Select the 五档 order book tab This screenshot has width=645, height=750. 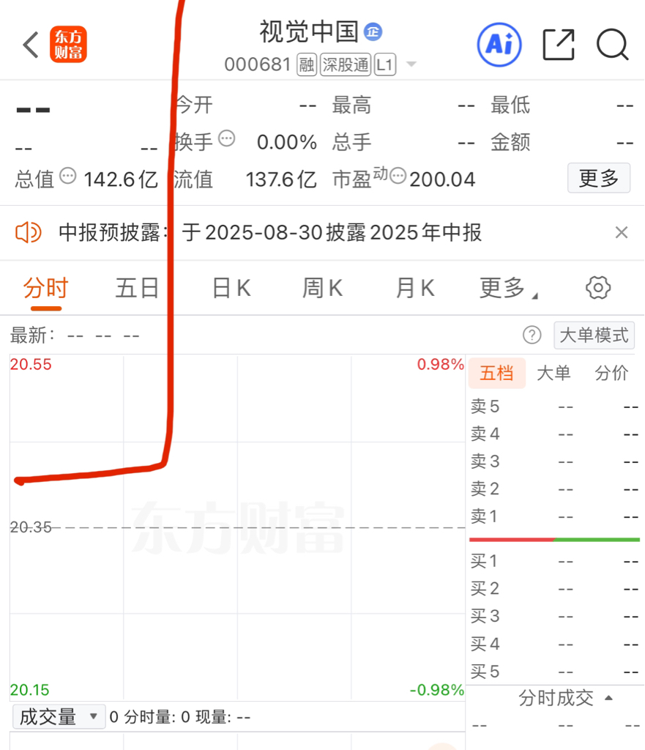tap(497, 373)
